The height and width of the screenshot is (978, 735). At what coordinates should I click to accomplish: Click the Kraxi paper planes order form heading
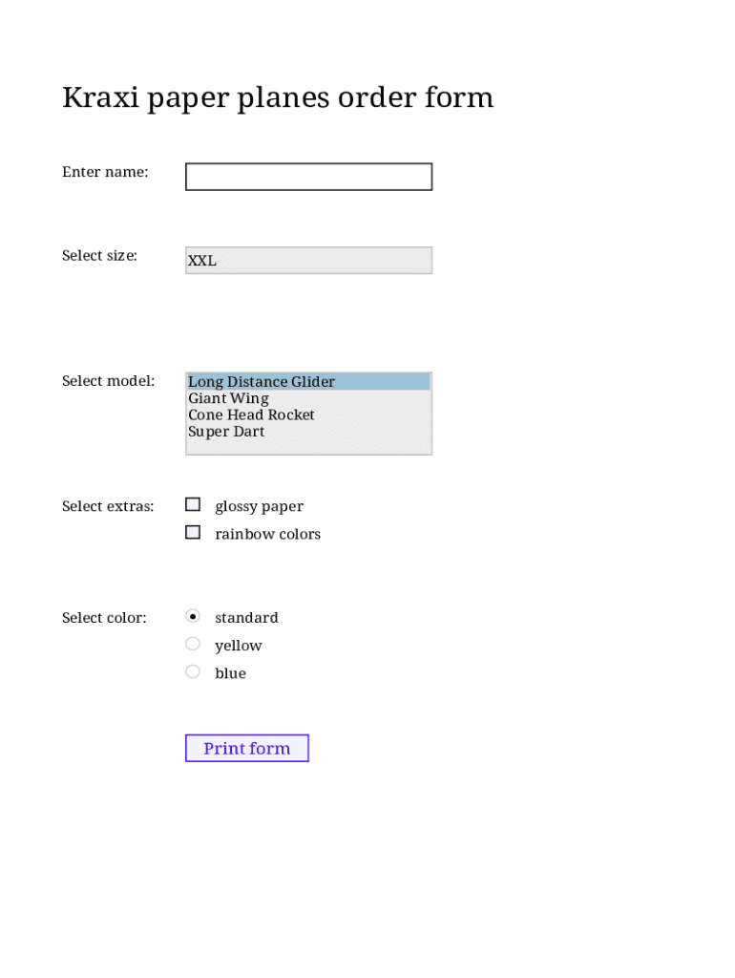tap(278, 97)
